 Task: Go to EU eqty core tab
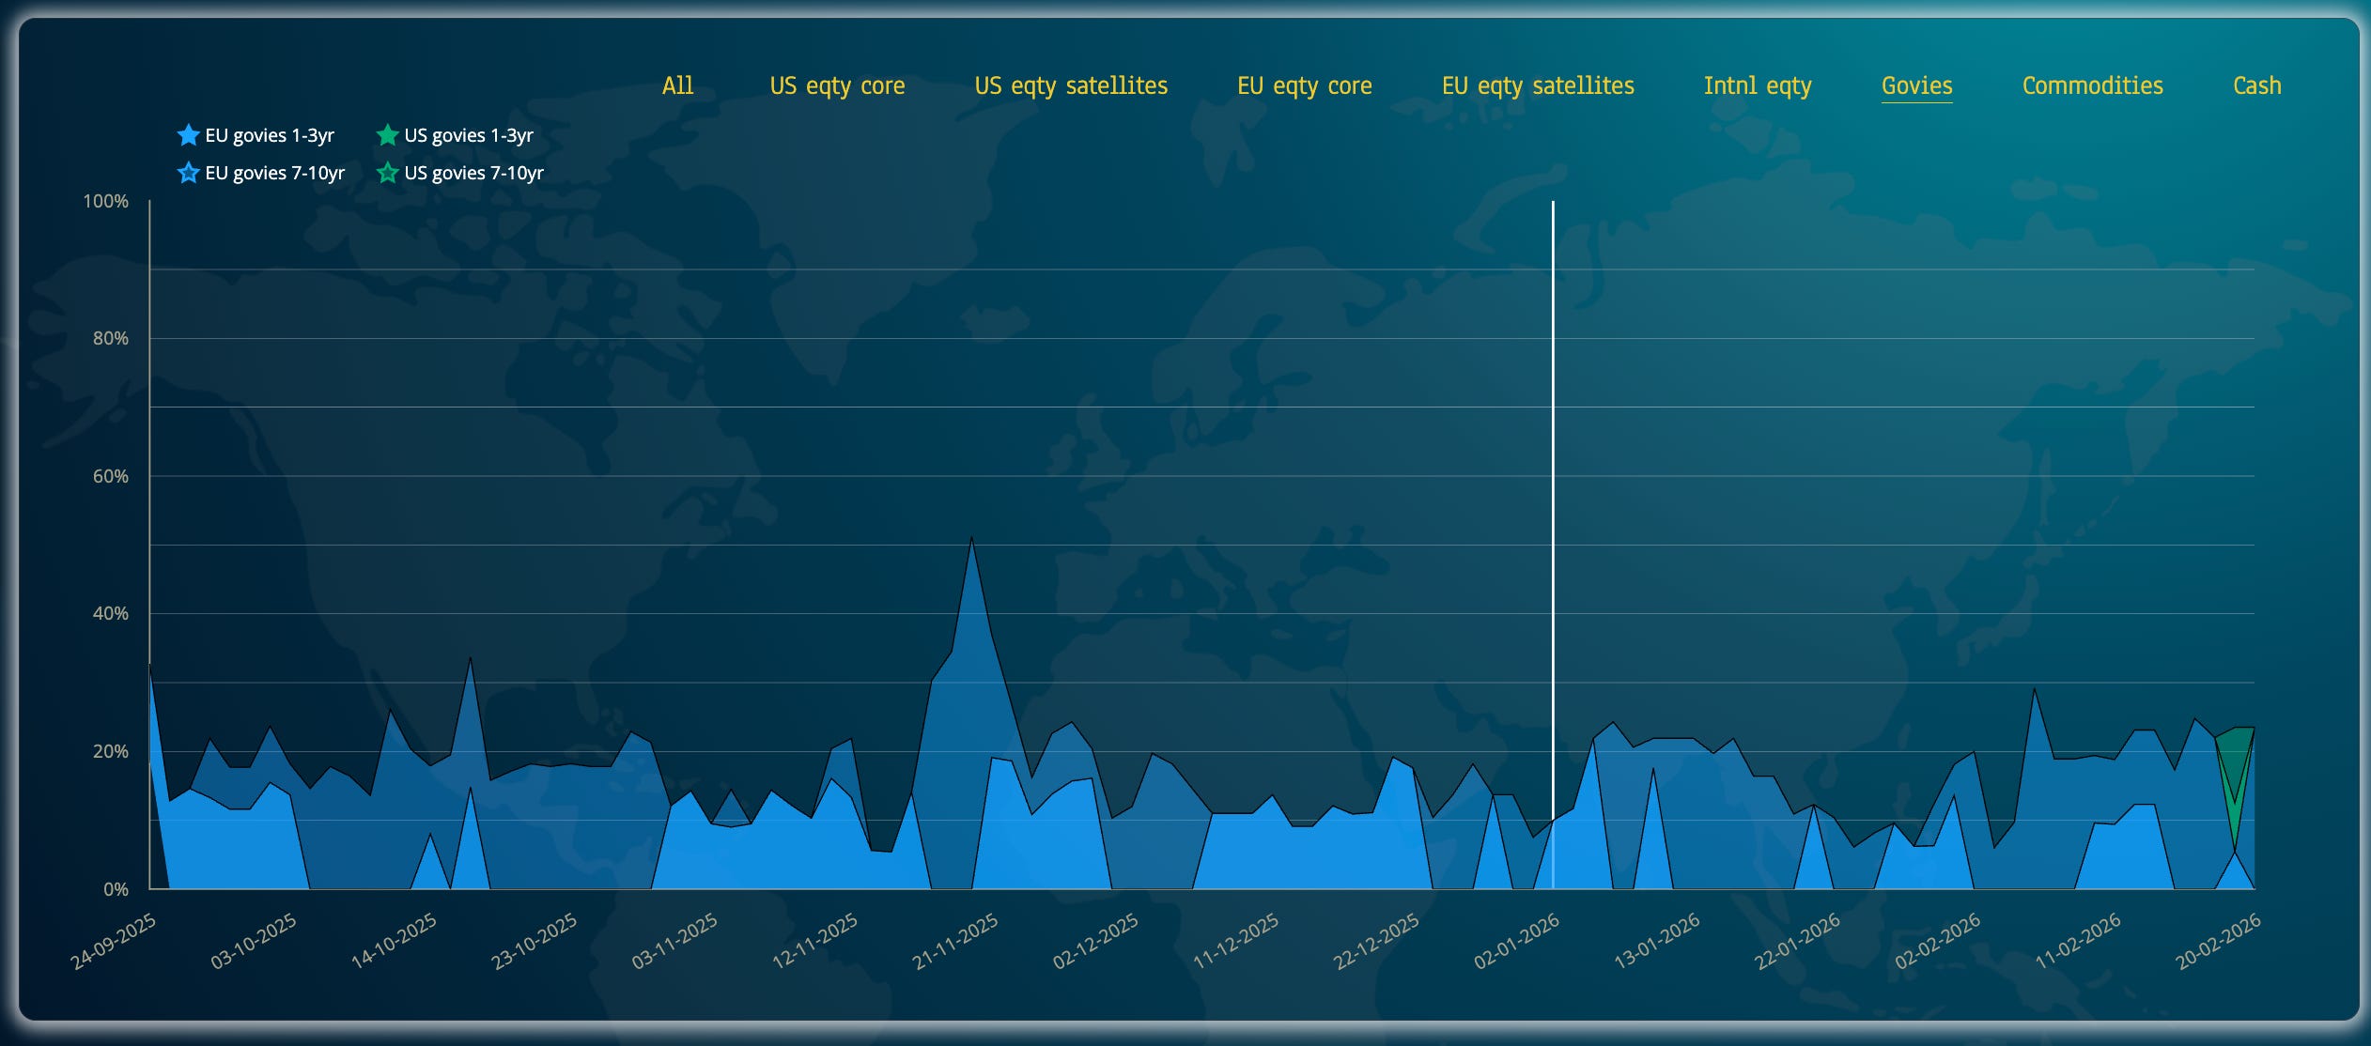(x=1304, y=85)
